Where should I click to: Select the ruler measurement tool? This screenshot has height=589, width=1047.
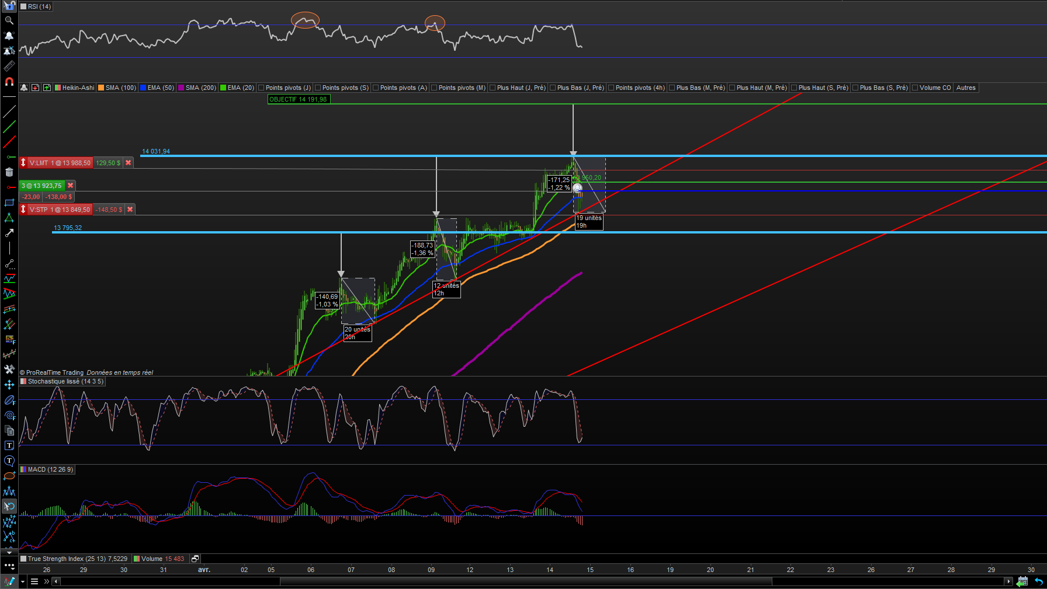pyautogui.click(x=9, y=66)
